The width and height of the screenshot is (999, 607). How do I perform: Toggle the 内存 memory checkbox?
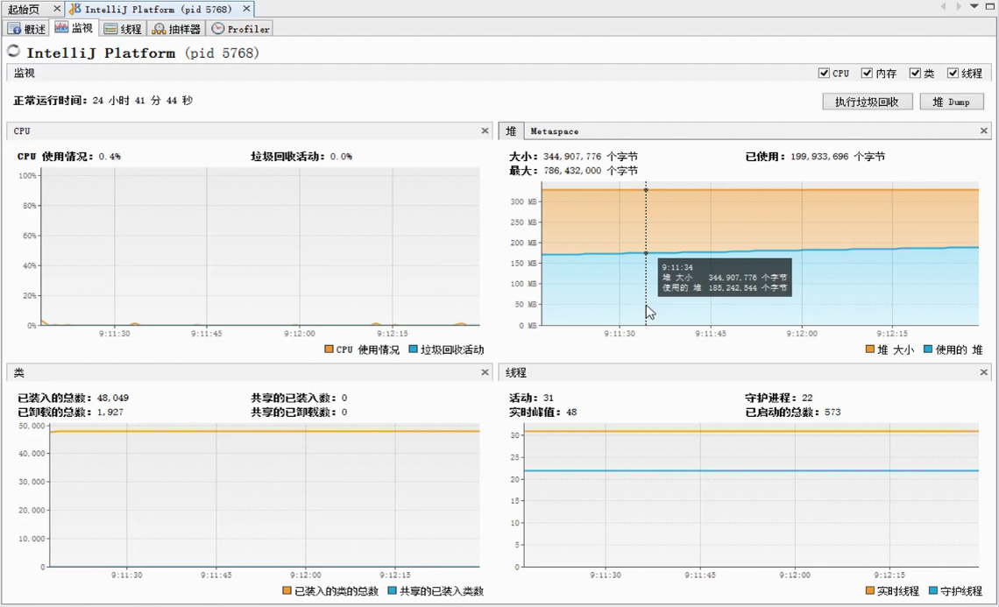(867, 74)
